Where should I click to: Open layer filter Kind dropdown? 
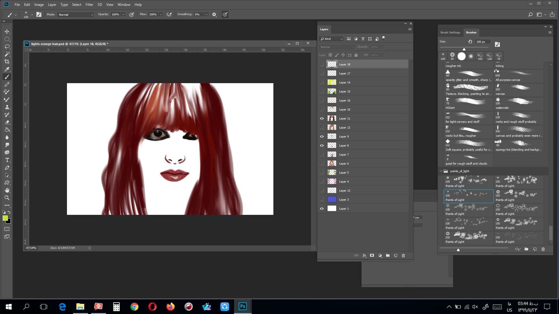(x=332, y=39)
